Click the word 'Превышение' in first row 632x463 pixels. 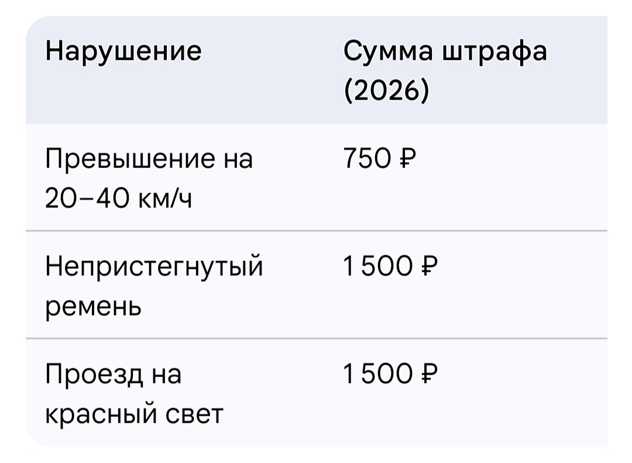130,158
